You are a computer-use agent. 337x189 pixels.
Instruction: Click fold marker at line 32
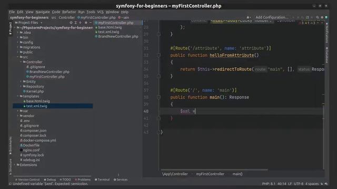158,55
